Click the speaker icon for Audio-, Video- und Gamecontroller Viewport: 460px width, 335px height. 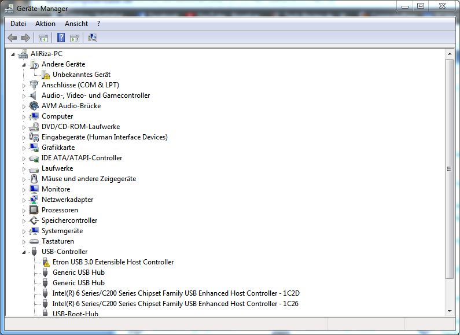(33, 95)
